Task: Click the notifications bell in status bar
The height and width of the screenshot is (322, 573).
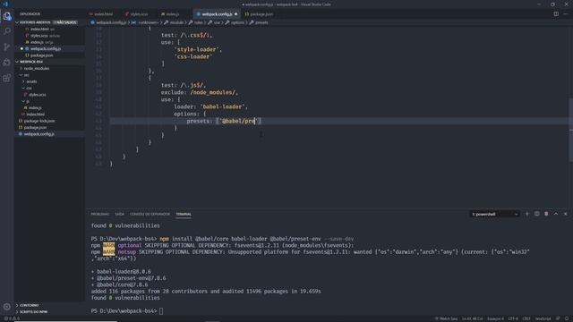Action: click(567, 318)
